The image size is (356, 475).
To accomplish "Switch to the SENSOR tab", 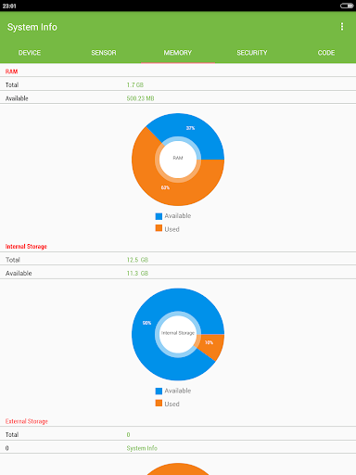I will pos(104,53).
